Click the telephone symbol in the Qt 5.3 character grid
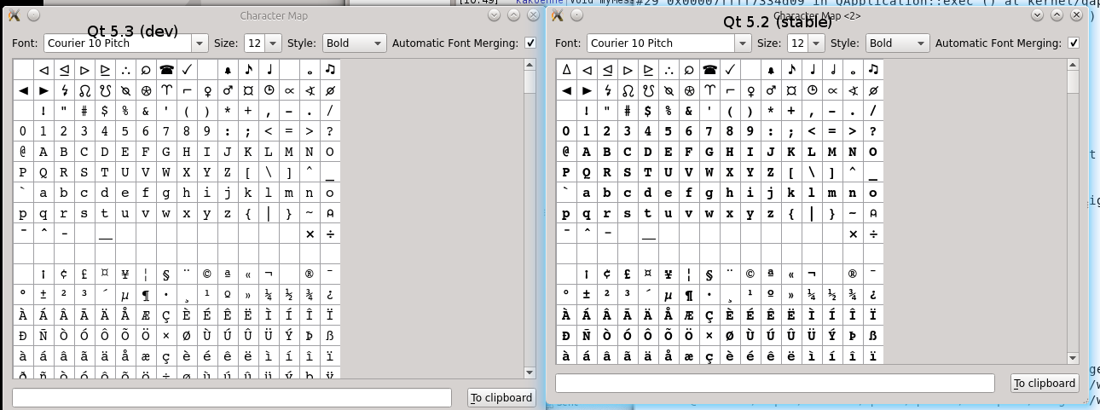 [x=166, y=70]
